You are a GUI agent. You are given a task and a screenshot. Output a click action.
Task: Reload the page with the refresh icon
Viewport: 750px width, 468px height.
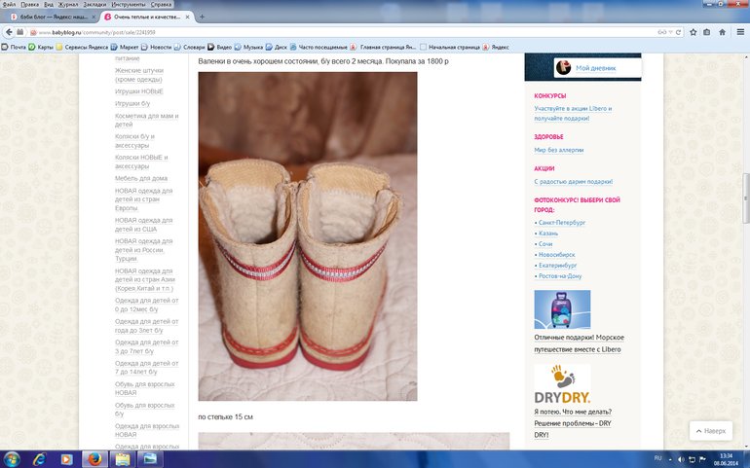click(x=678, y=32)
